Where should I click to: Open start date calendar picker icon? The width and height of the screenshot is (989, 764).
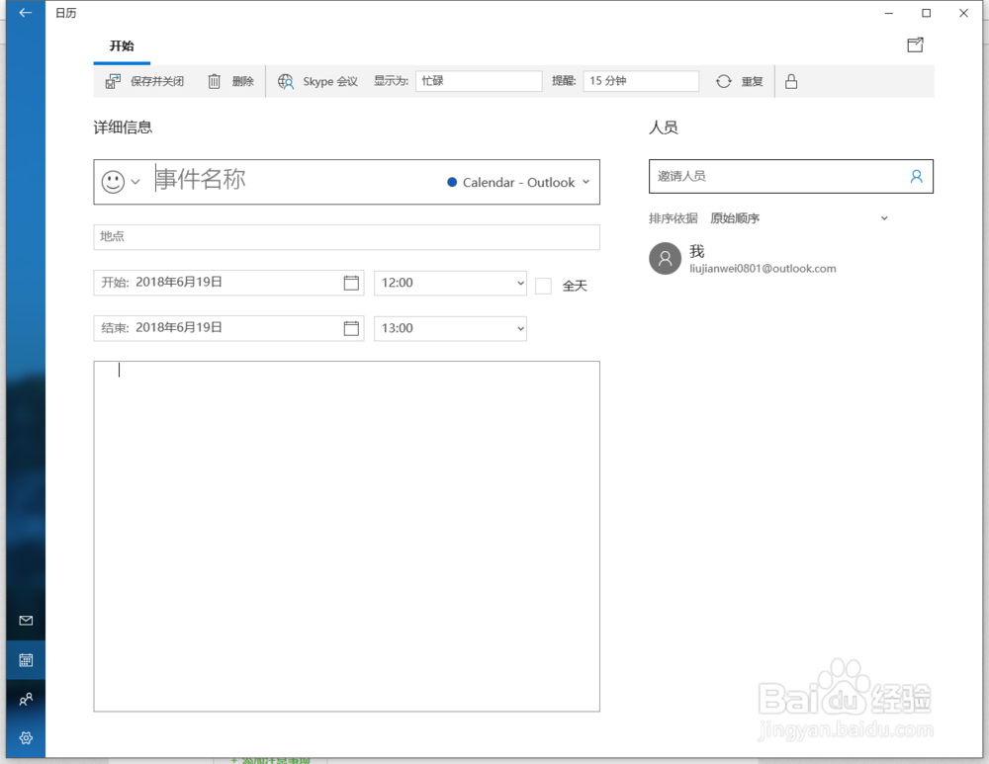click(351, 283)
